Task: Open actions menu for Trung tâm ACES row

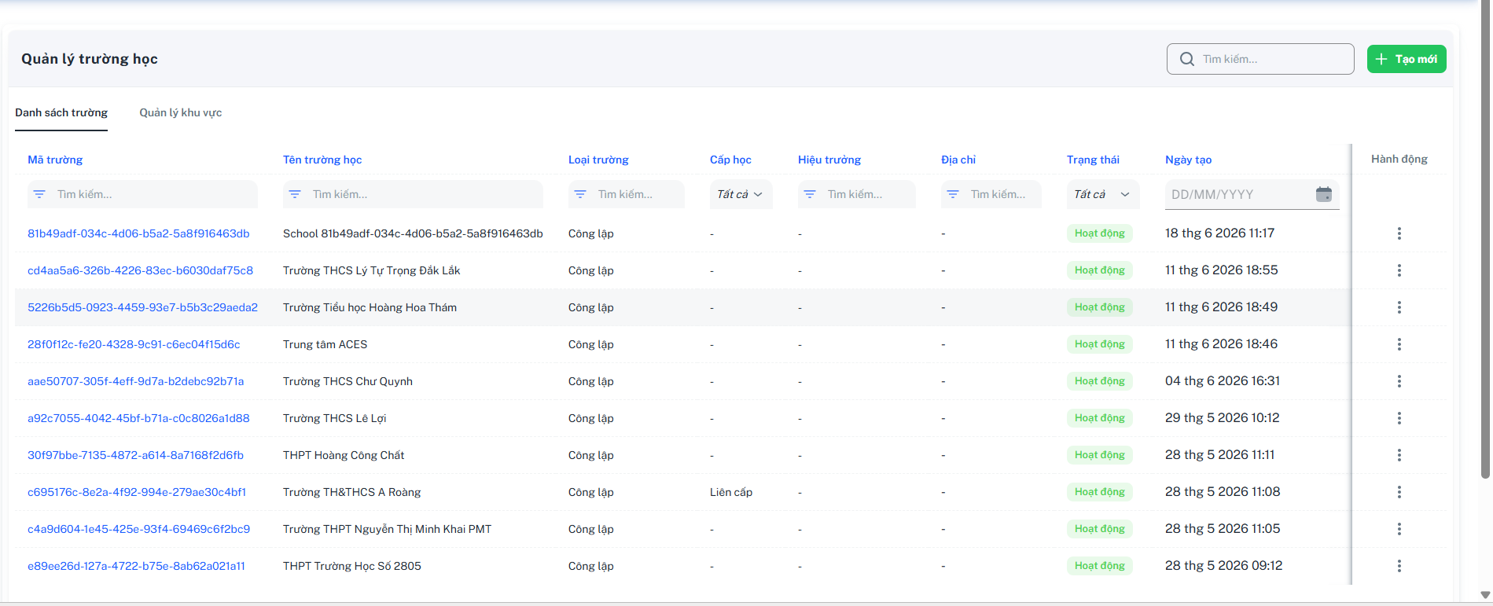Action: (x=1399, y=344)
